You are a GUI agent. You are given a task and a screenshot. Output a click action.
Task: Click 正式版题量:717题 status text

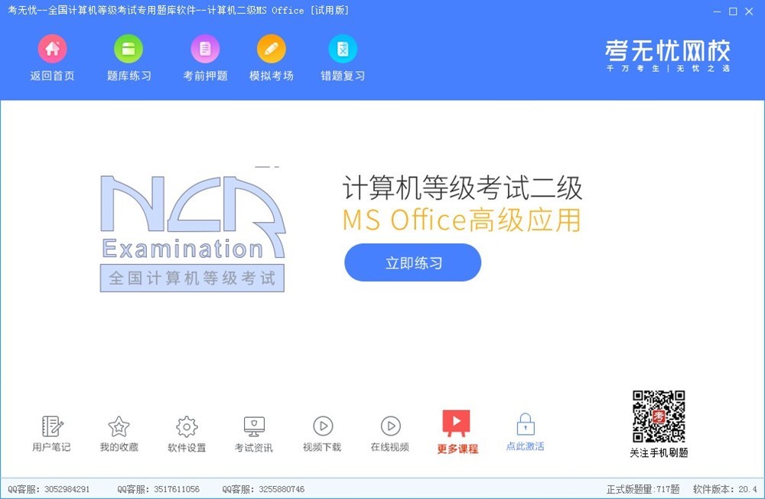(643, 489)
